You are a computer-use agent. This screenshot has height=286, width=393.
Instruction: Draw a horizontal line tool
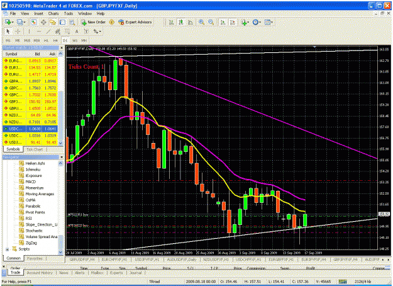point(38,31)
